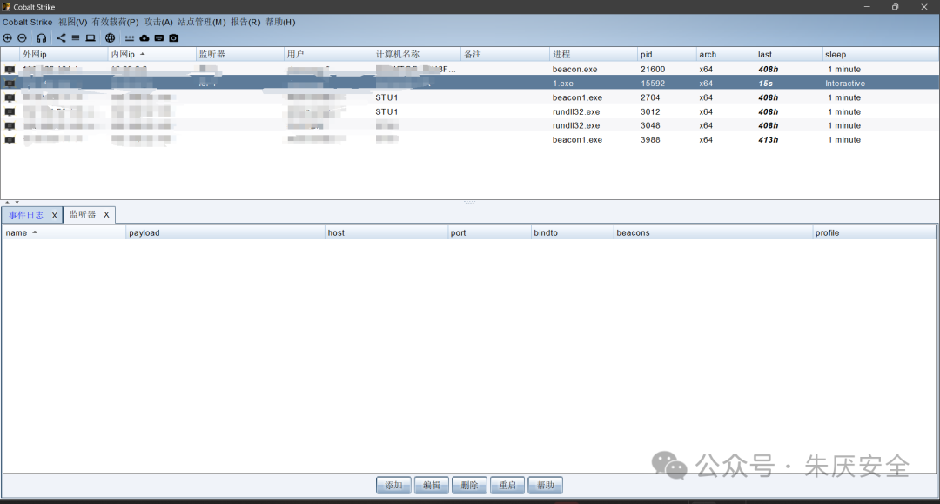Screen dimensions: 940x504
Task: Click the 帮助 button at the bottom
Action: (x=546, y=485)
